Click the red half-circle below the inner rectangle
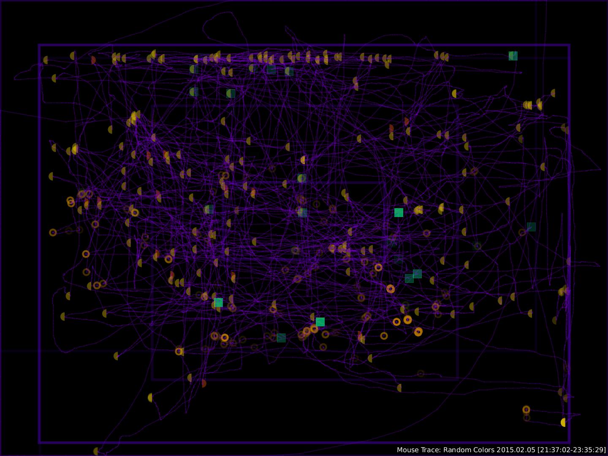This screenshot has height=456, width=608. [204, 383]
